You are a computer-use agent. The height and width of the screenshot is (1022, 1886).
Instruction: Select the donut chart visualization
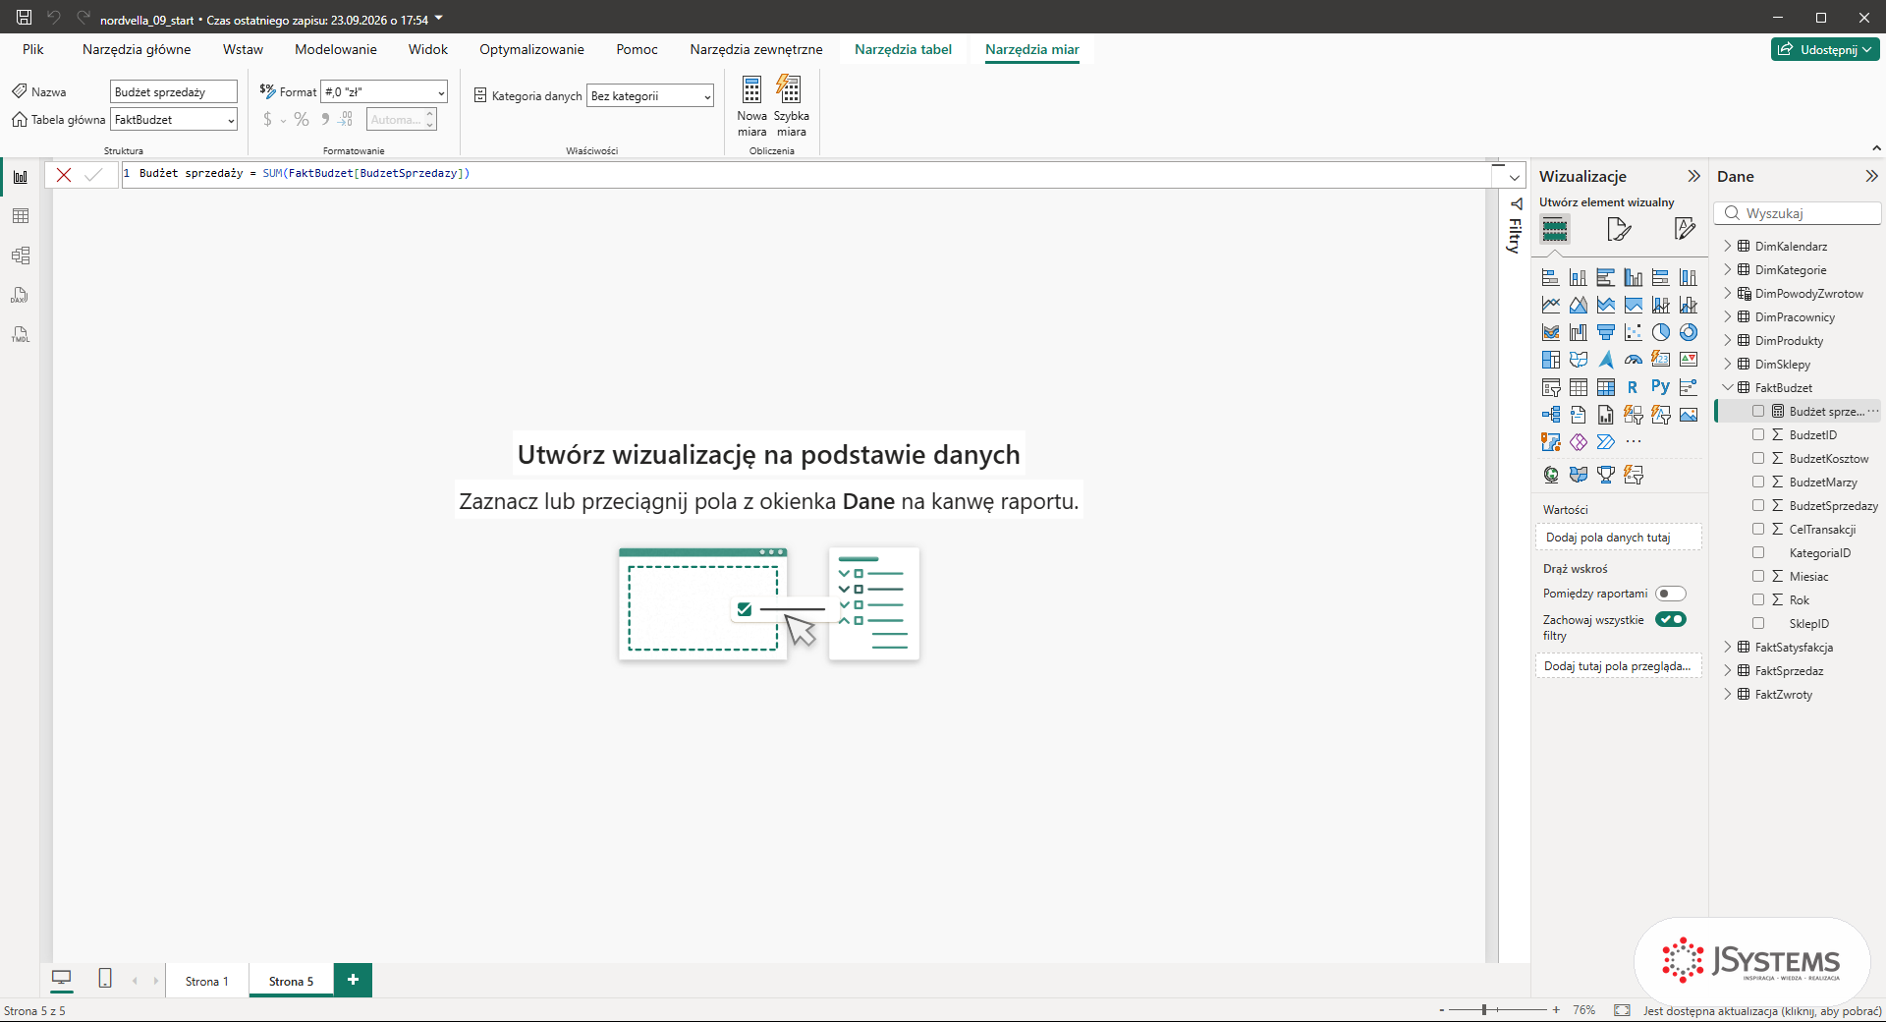pos(1689,332)
